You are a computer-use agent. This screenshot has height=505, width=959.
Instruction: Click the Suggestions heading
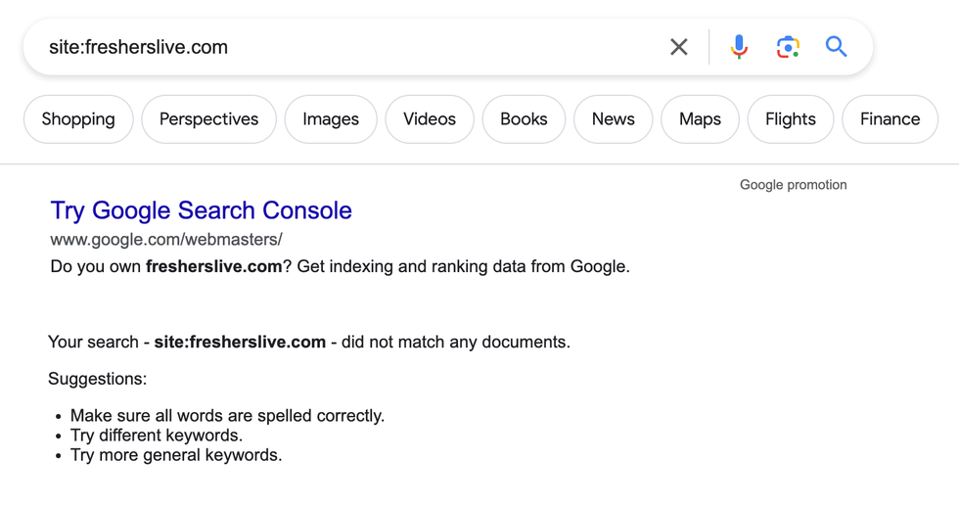click(97, 379)
